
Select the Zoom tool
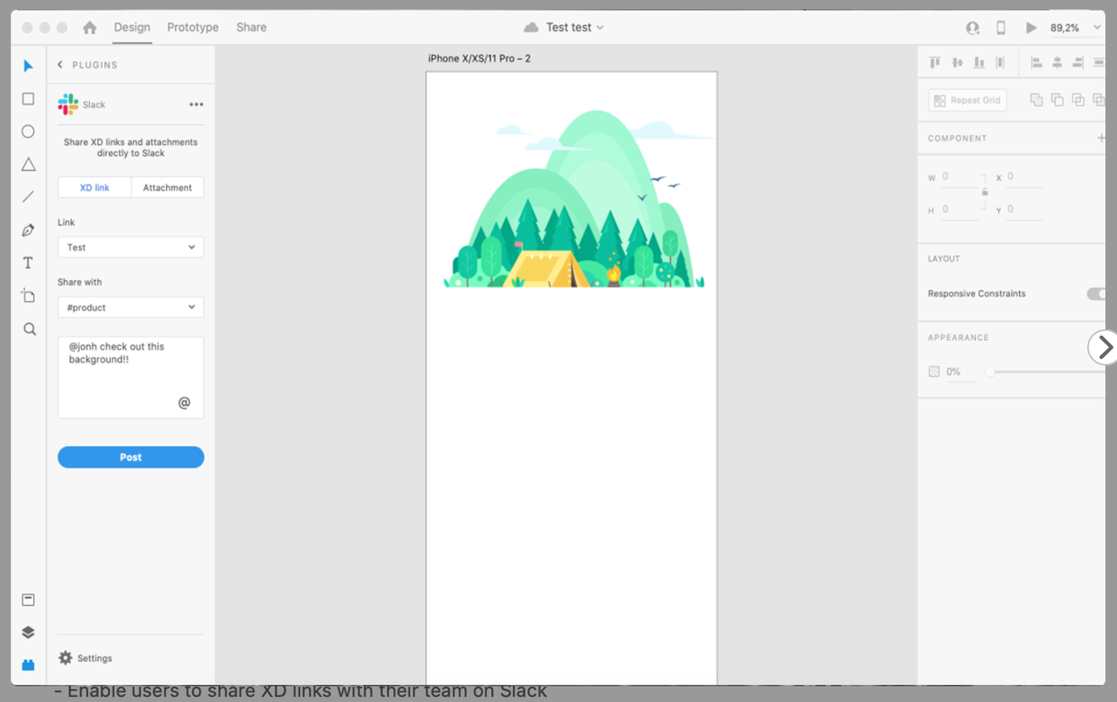tap(28, 329)
